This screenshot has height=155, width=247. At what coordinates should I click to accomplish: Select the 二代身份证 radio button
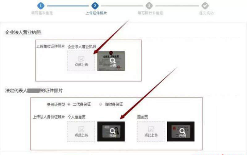click(x=69, y=104)
